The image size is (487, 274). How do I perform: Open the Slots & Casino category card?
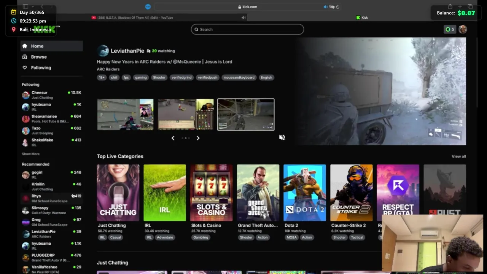click(212, 193)
